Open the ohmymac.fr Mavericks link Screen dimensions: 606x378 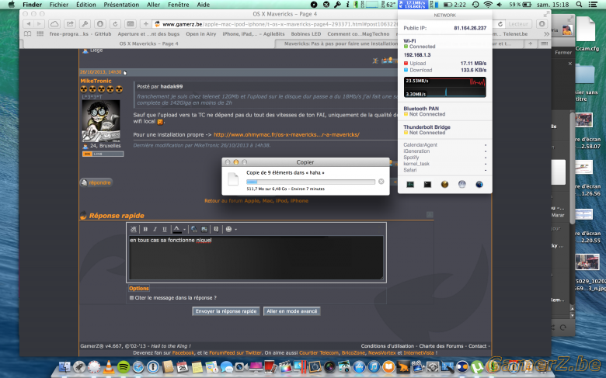tap(287, 135)
